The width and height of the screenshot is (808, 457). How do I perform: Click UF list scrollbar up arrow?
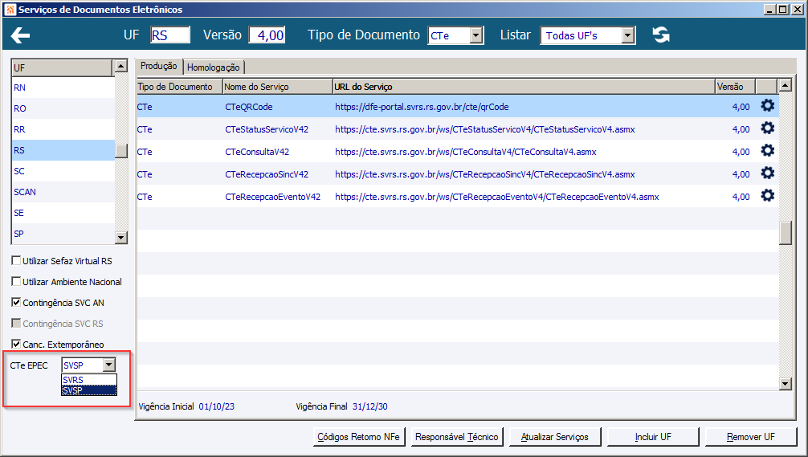tap(121, 66)
